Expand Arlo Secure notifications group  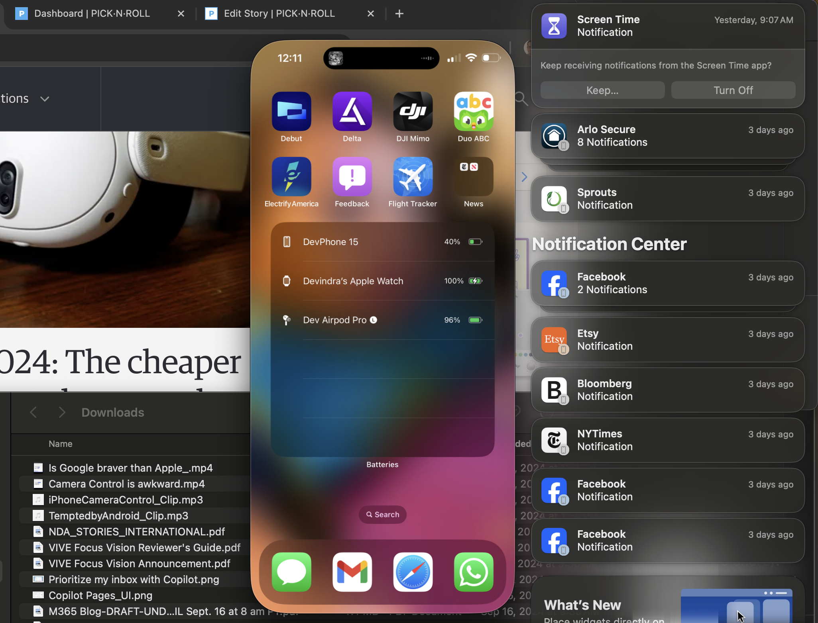(667, 136)
